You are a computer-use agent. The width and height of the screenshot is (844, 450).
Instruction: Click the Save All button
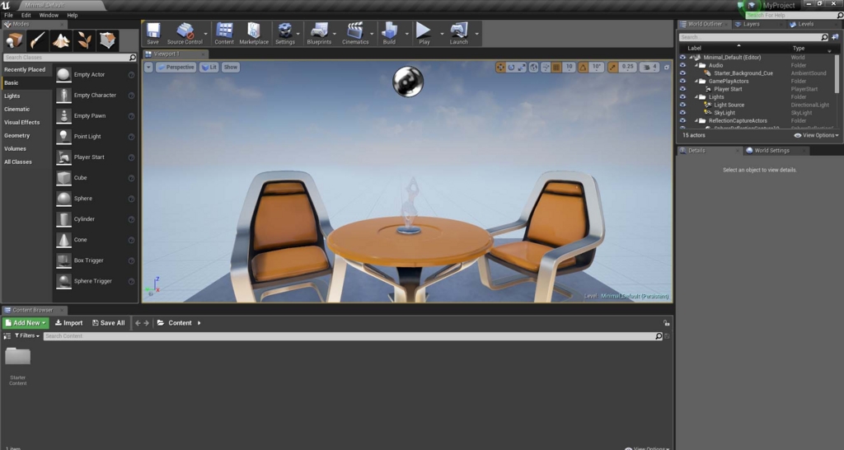point(108,323)
